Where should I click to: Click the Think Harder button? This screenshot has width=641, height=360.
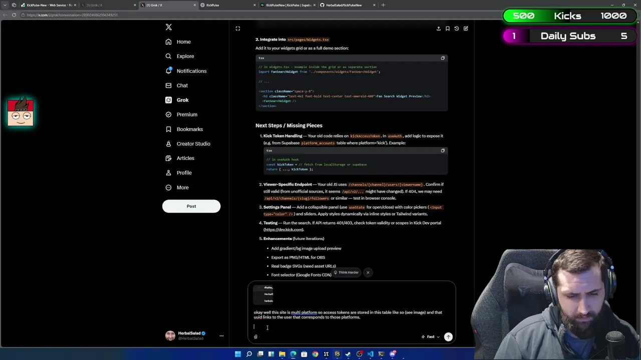pyautogui.click(x=346, y=272)
